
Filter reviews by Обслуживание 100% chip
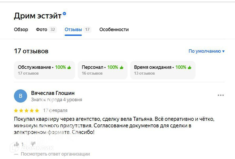pyautogui.click(x=45, y=70)
